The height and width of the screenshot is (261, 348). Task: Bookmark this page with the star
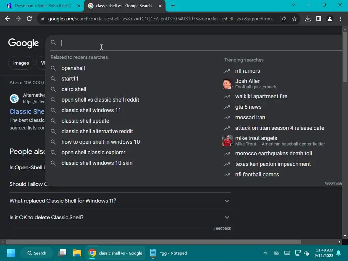[294, 19]
